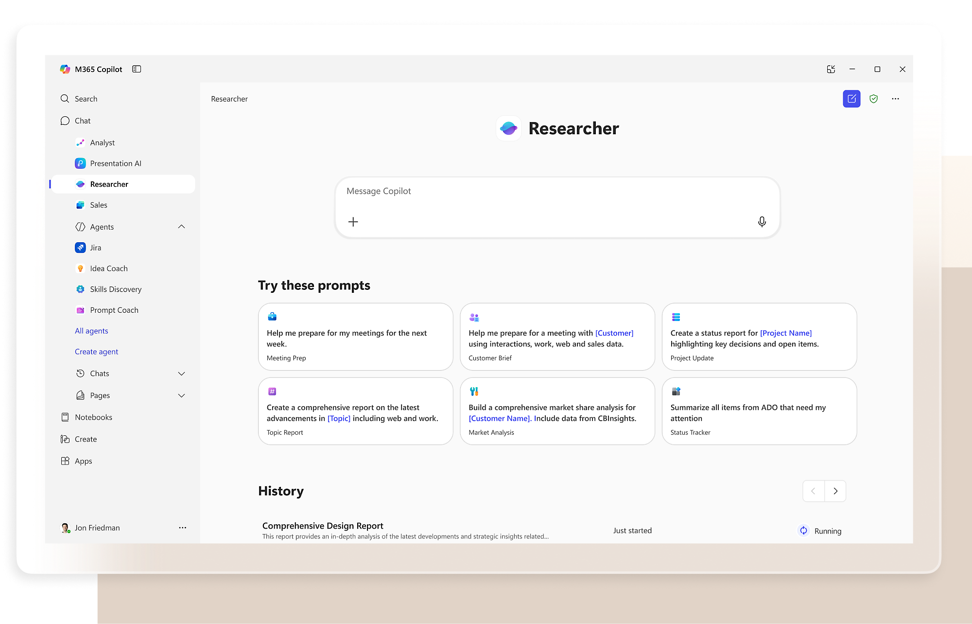Toggle the sidebar panel next to M365 Copilot
Viewport: 972px width, 624px height.
pos(137,69)
